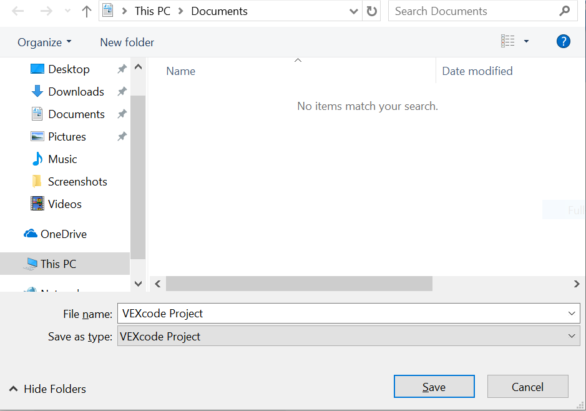
Task: Create a new folder
Action: (127, 42)
